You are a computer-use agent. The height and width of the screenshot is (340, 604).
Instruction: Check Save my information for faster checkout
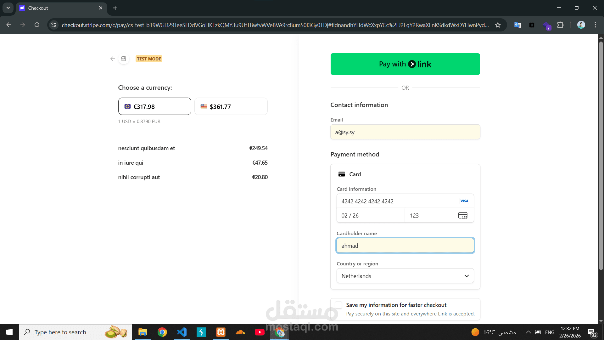[x=338, y=305]
